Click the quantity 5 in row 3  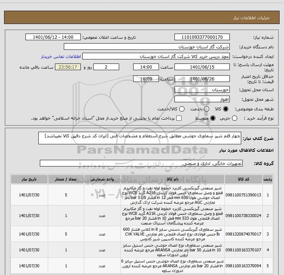(66, 234)
